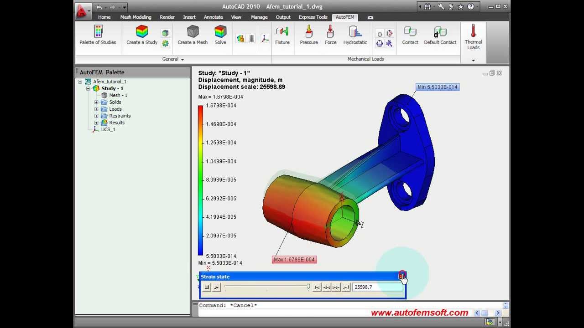Click the coordinate system axis icon
This screenshot has width=584, height=328.
pos(265,39)
